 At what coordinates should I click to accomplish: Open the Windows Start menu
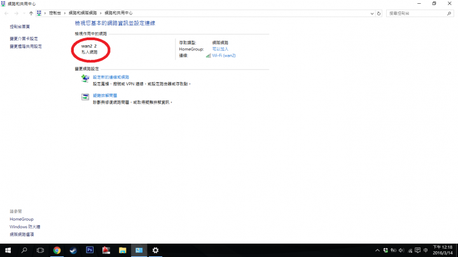pos(8,250)
